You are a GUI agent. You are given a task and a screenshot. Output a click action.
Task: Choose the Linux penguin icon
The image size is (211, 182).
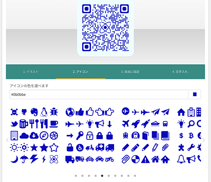tap(44, 112)
